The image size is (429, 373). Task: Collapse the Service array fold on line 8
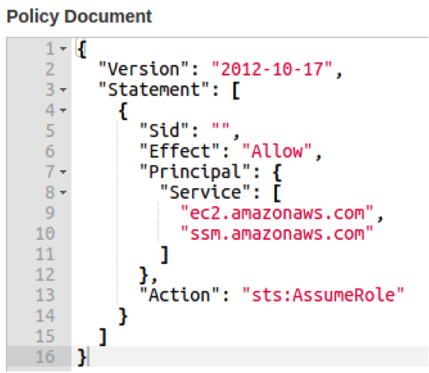[x=63, y=192]
